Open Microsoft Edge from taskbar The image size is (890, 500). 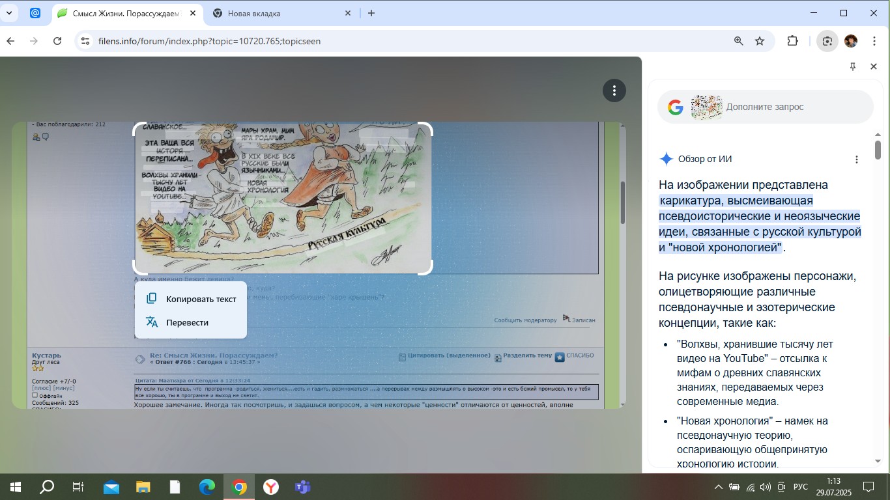[x=207, y=487]
